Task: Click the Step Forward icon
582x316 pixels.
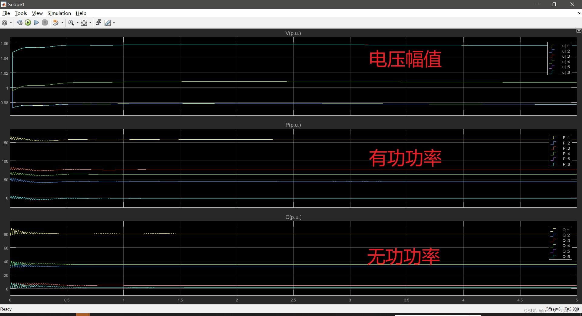Action: (36, 22)
